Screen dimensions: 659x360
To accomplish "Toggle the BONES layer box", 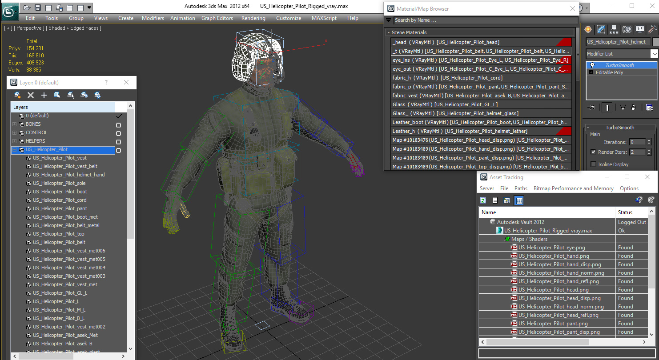I will tap(118, 125).
